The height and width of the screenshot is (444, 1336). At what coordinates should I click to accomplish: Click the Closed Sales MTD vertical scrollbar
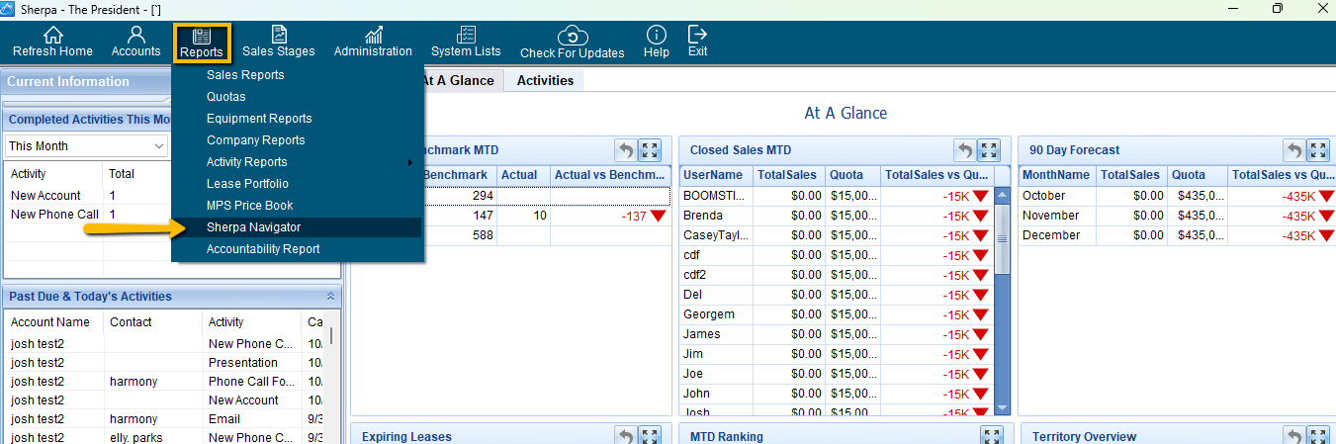pyautogui.click(x=1002, y=297)
